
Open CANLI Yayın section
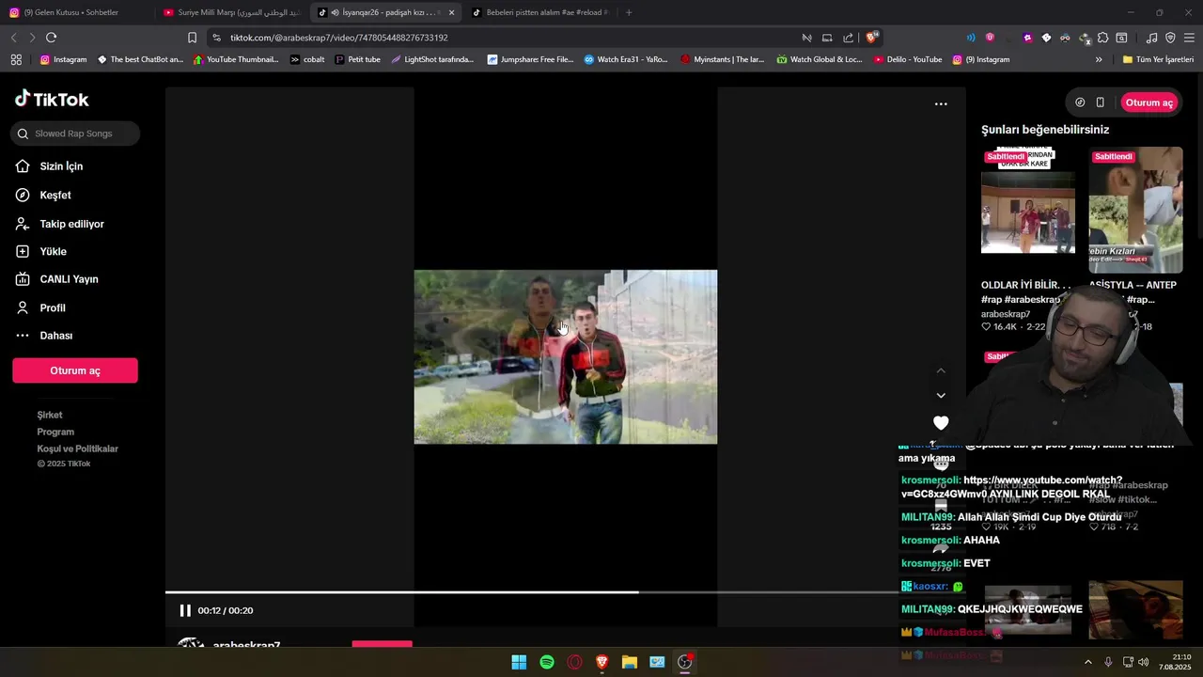click(x=69, y=279)
